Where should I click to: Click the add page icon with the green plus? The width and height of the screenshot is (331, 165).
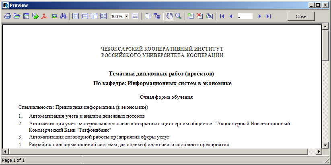coord(191,16)
